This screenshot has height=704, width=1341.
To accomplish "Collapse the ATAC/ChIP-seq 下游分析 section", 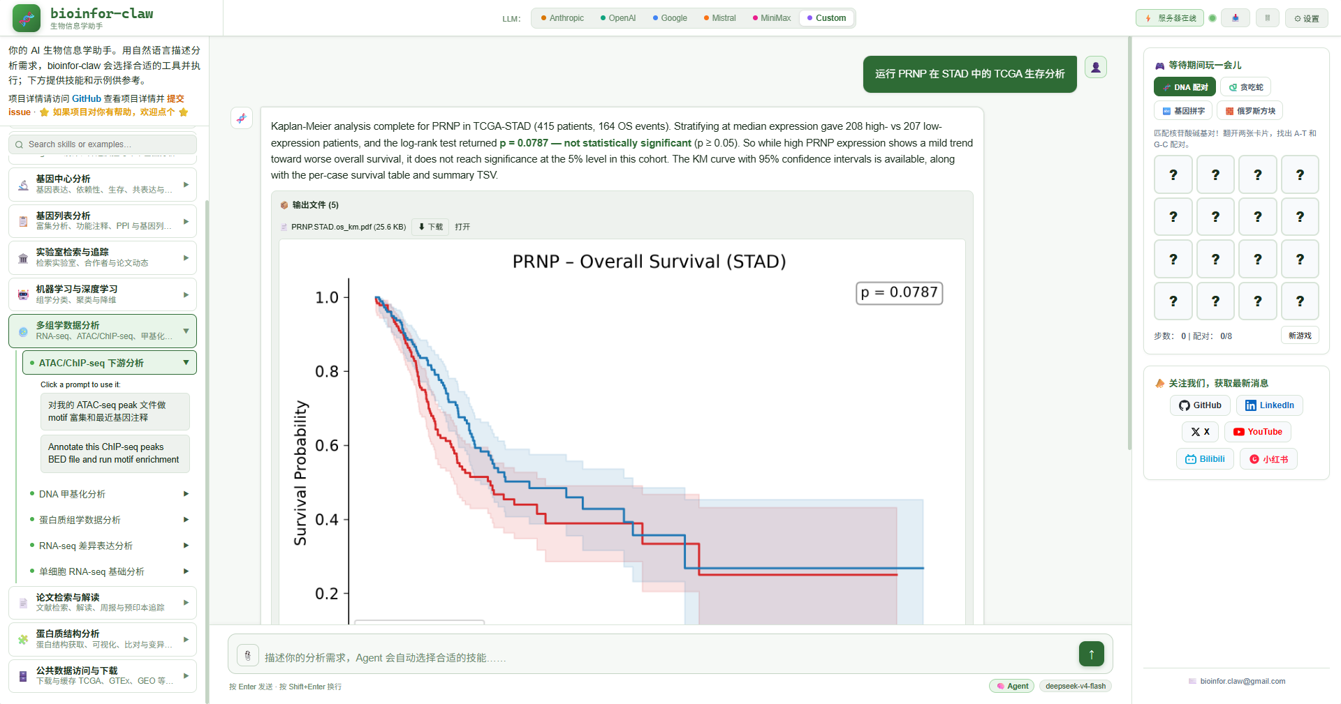I will tap(110, 363).
